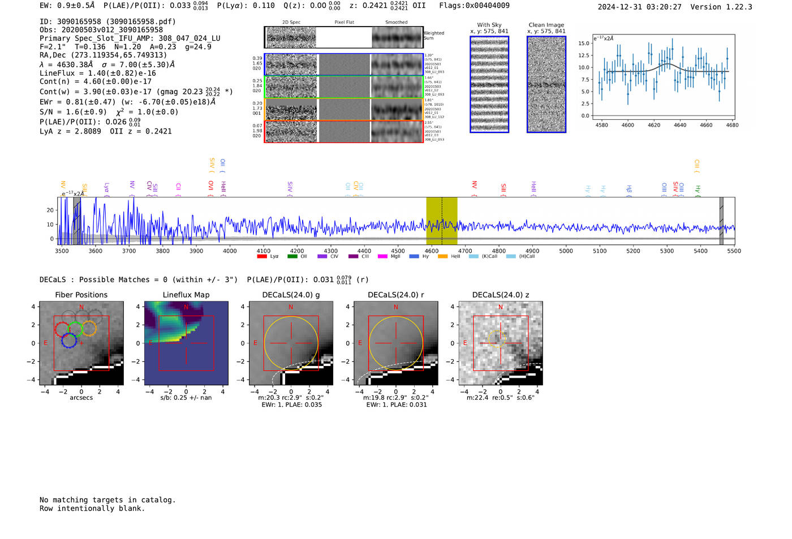Open the Fiber Positions panel
The height and width of the screenshot is (539, 792).
click(81, 343)
